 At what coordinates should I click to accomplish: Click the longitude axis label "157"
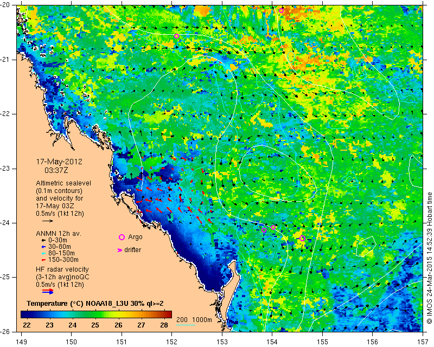pyautogui.click(x=423, y=342)
